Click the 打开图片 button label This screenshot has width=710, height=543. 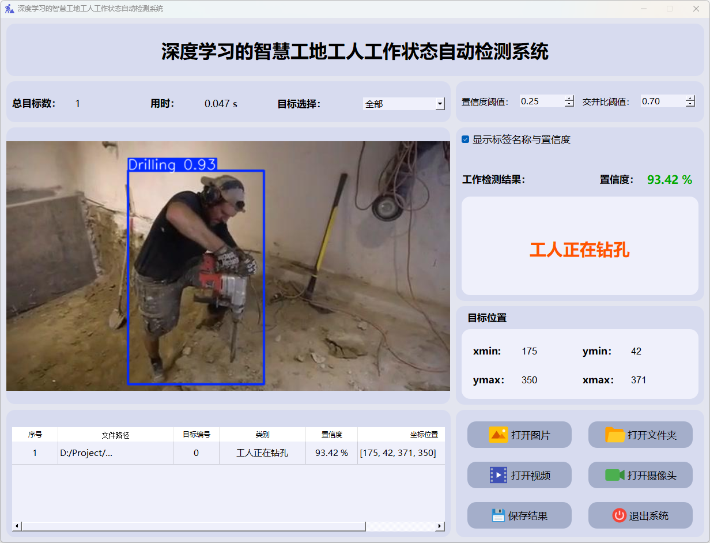click(530, 435)
